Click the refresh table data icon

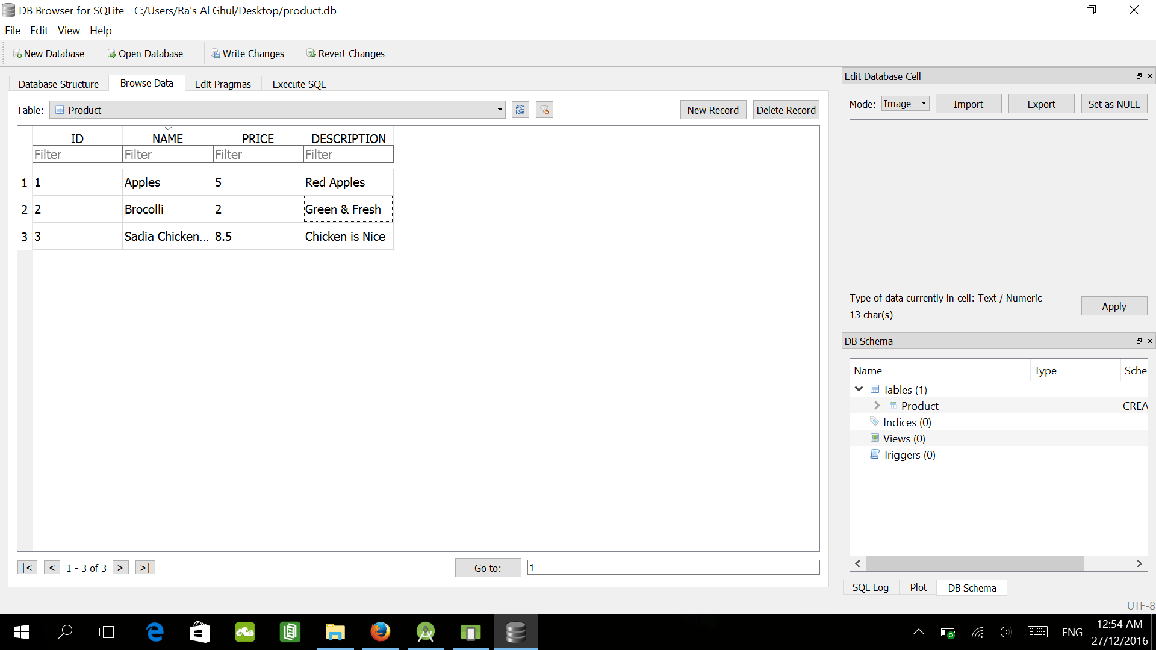pos(520,110)
